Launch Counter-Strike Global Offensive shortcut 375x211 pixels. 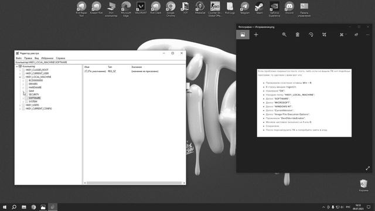215,9
